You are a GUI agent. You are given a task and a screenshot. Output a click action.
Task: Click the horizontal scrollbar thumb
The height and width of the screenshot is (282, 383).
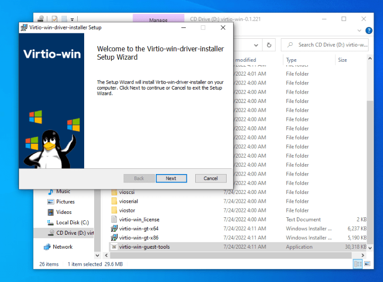[x=231, y=256]
